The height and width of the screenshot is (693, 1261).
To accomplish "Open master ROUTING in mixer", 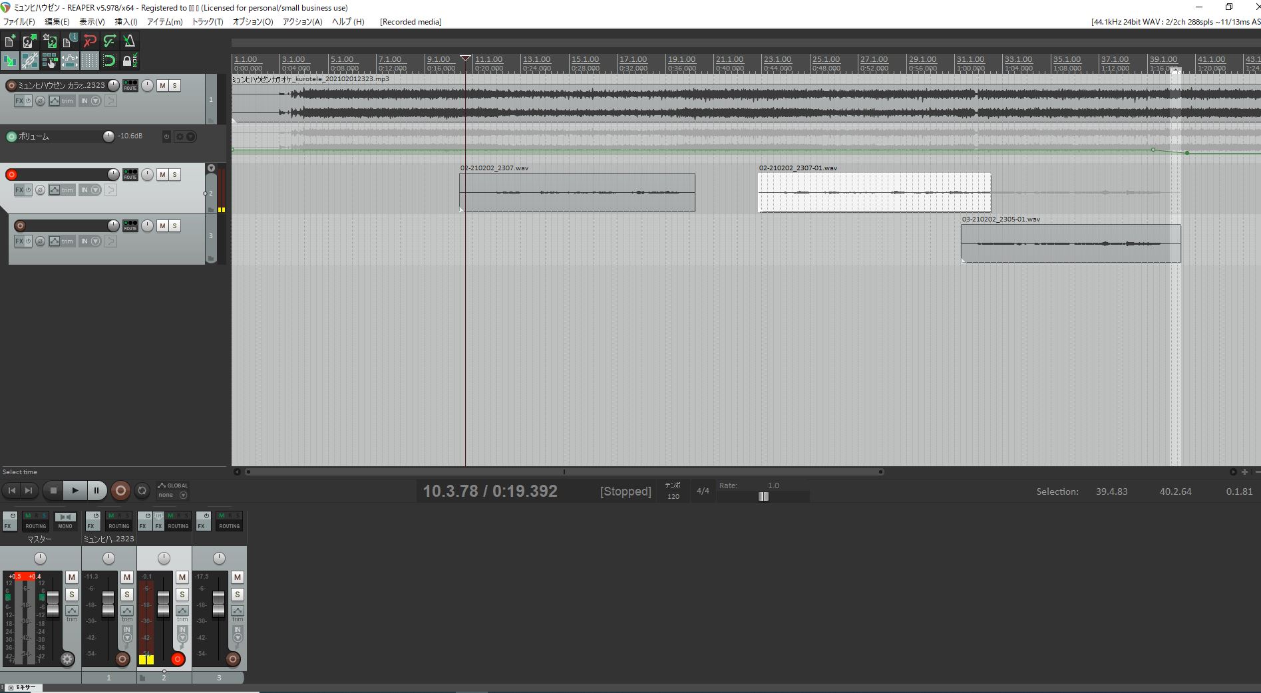I will (x=36, y=521).
